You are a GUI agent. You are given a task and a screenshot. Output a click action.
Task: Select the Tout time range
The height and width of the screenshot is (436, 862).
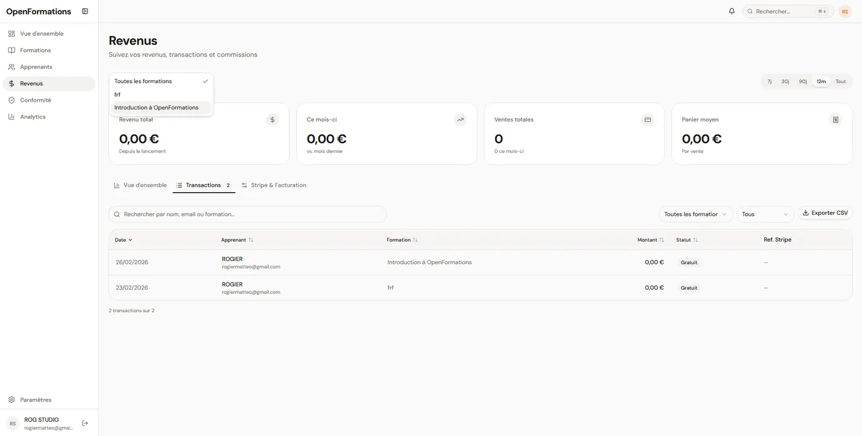(x=840, y=81)
